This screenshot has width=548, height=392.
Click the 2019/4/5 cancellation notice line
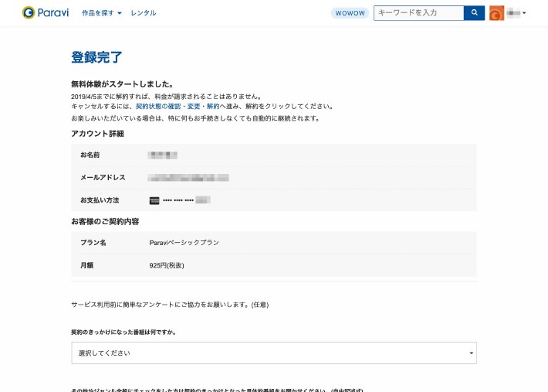point(167,96)
